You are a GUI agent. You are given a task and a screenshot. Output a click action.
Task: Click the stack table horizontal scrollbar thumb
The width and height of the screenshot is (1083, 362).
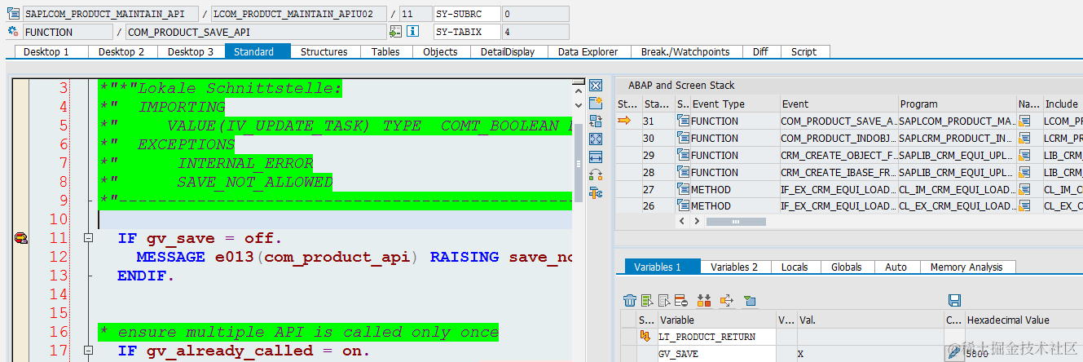(x=736, y=221)
